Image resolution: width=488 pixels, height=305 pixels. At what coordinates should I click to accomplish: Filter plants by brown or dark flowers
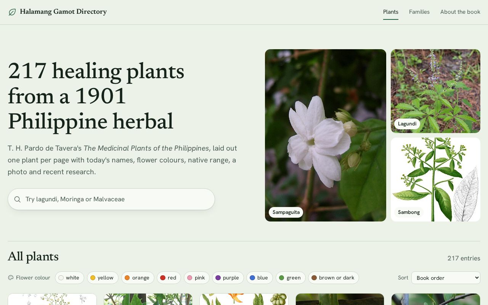334,278
